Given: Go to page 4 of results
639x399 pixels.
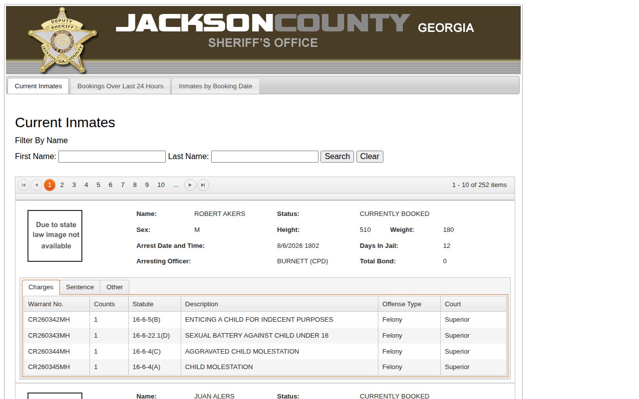Looking at the screenshot, I should 86,185.
